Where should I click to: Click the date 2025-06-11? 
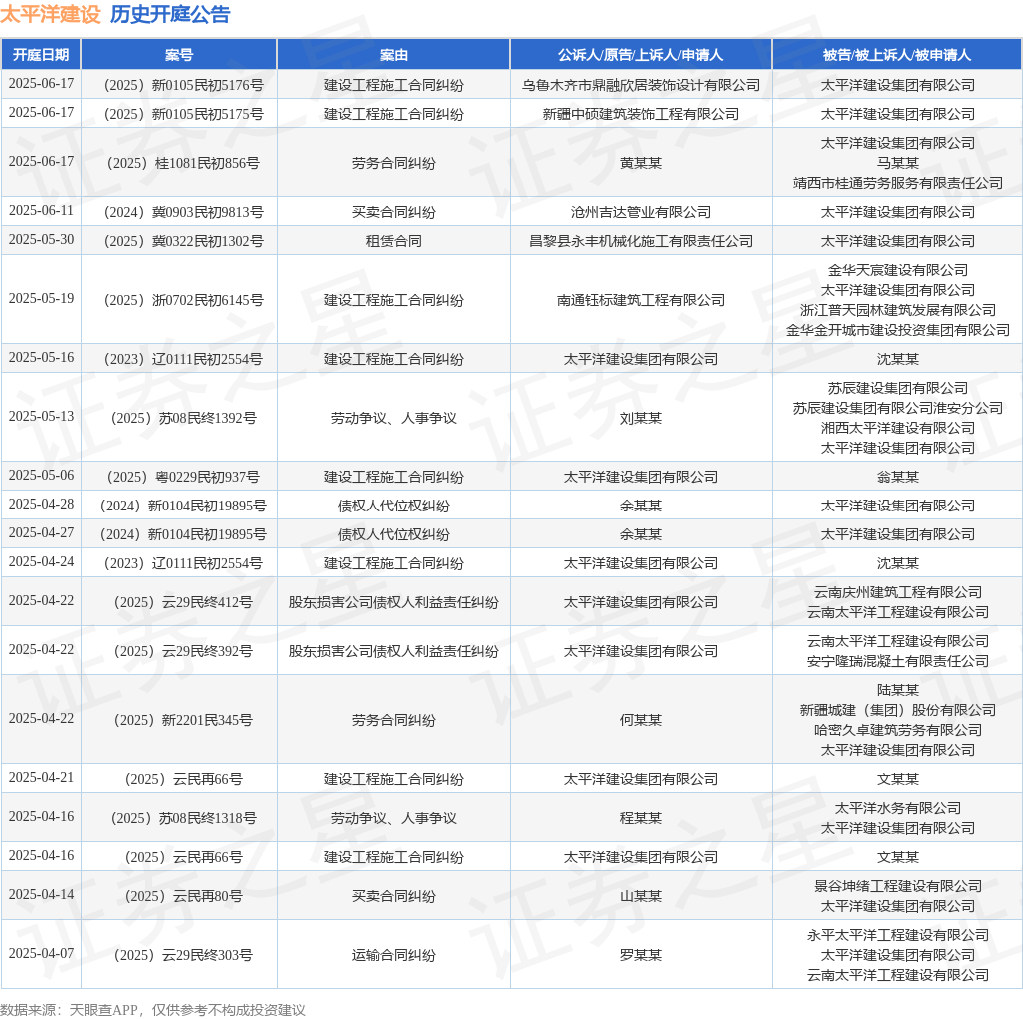click(41, 210)
